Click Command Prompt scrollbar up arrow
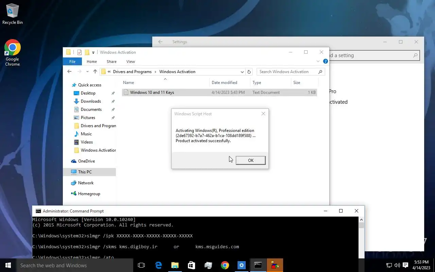Image resolution: width=435 pixels, height=272 pixels. pos(361,220)
